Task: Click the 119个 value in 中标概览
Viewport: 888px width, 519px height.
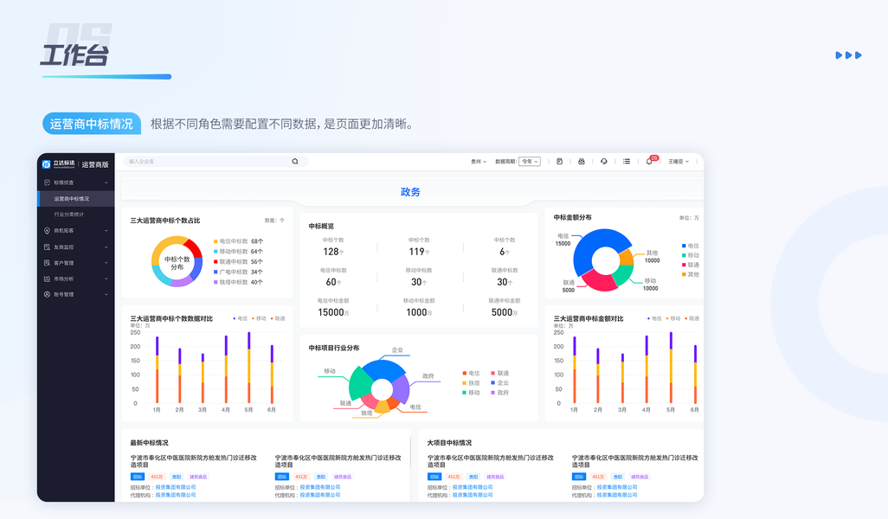Action: (419, 252)
